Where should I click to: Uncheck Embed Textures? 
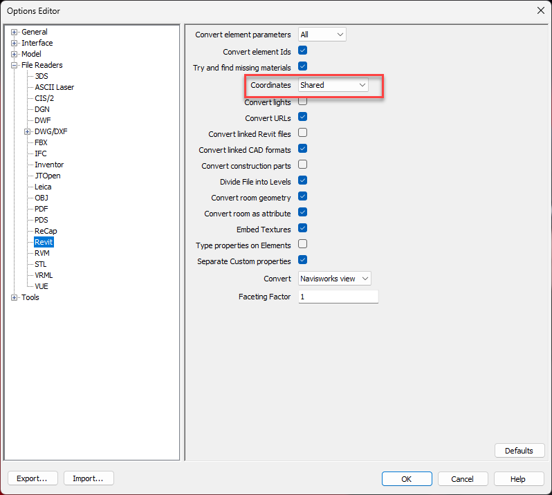pos(302,228)
